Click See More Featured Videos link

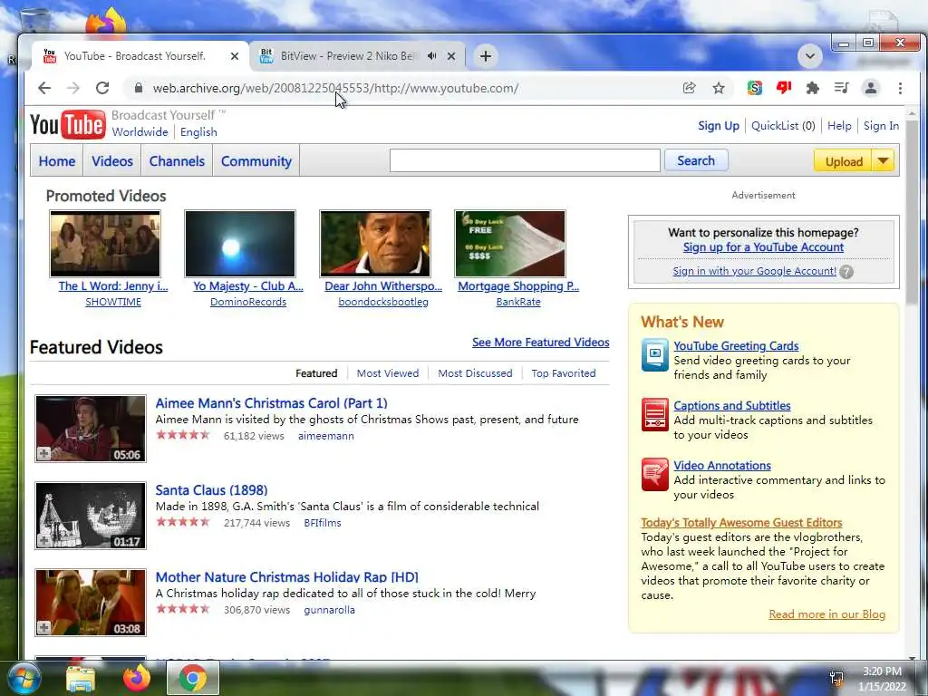pos(540,342)
